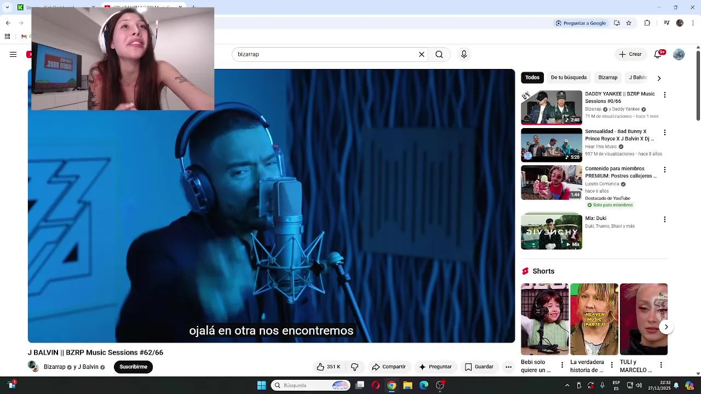Image resolution: width=701 pixels, height=394 pixels.
Task: Open the Crear upload menu
Action: pyautogui.click(x=630, y=54)
